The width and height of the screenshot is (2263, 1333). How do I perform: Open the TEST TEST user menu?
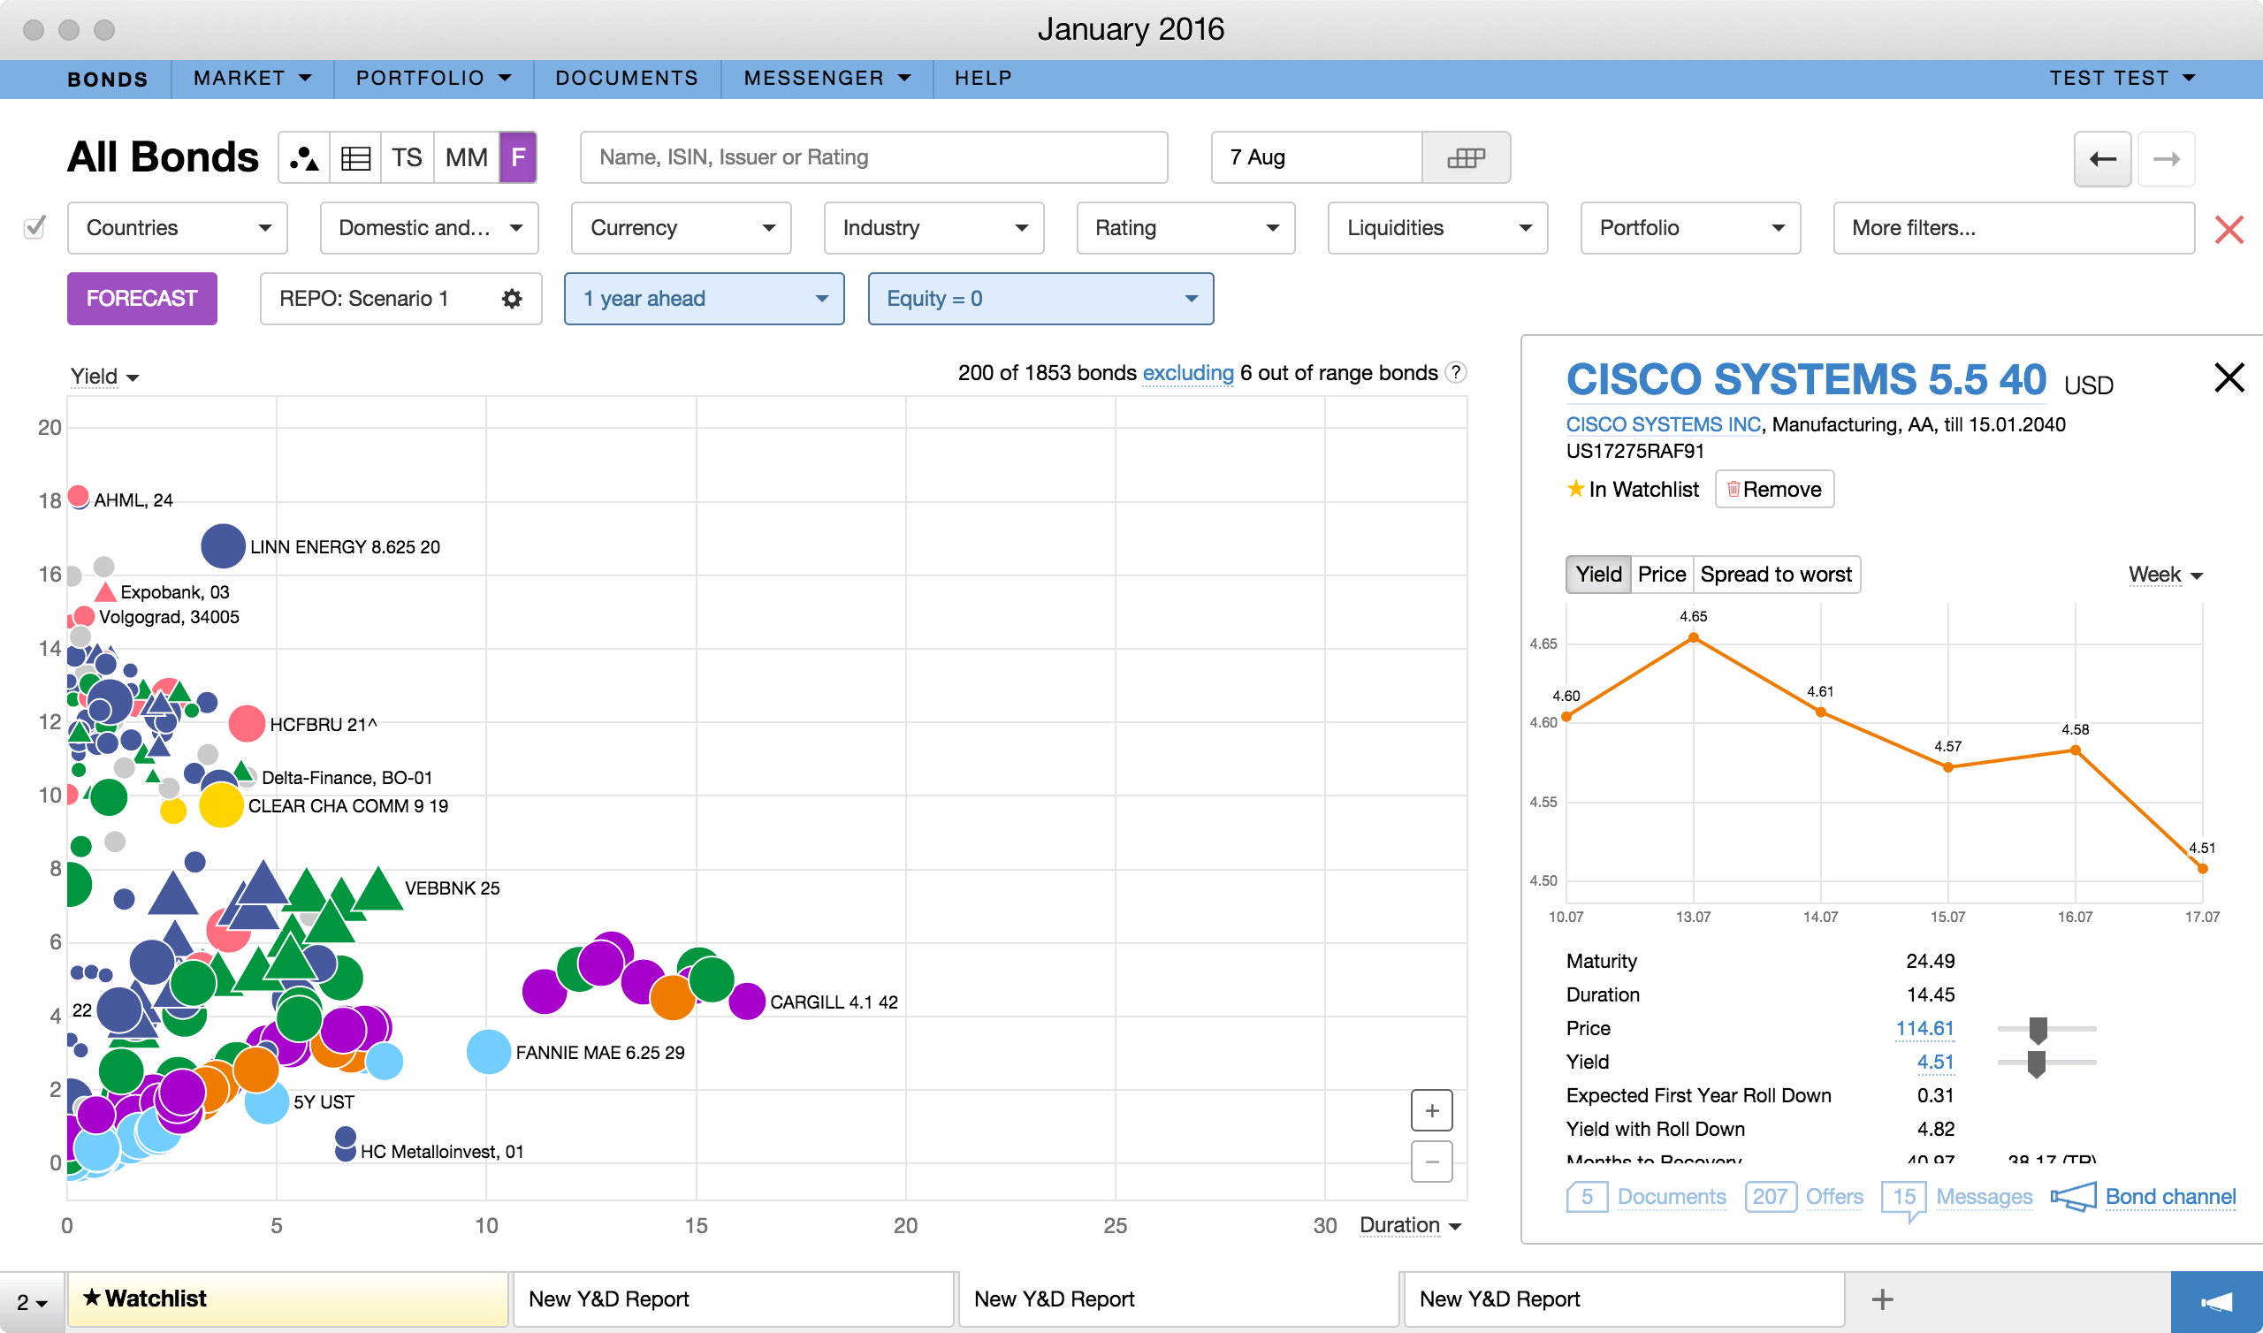click(2122, 79)
